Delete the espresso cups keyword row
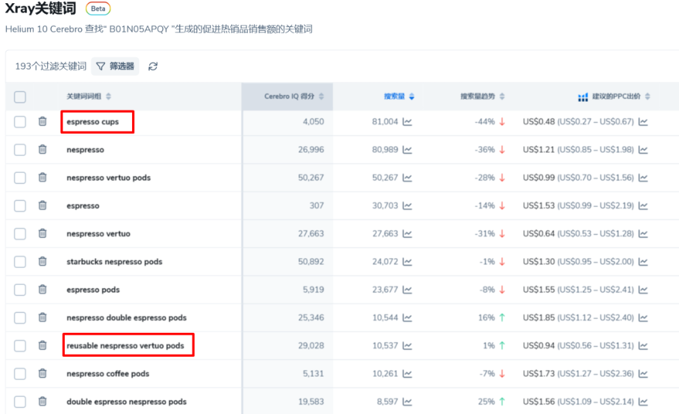This screenshot has width=679, height=414. [x=43, y=121]
